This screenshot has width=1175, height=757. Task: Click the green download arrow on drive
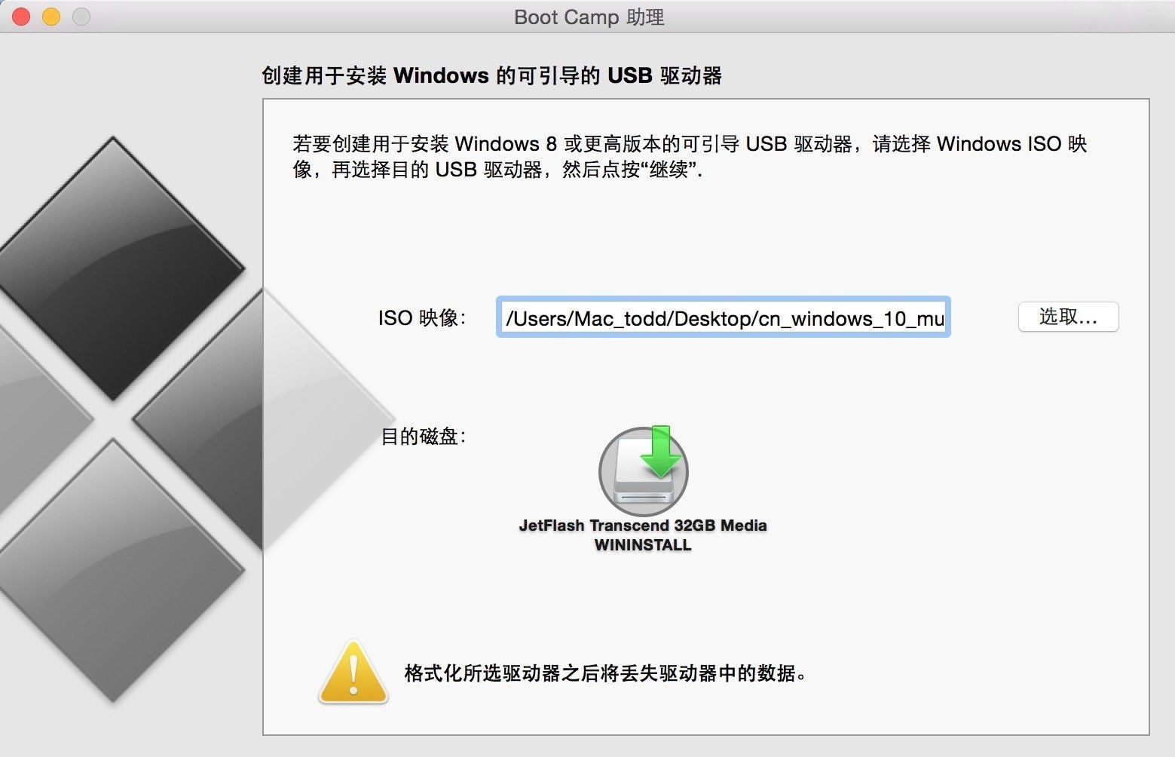(661, 451)
